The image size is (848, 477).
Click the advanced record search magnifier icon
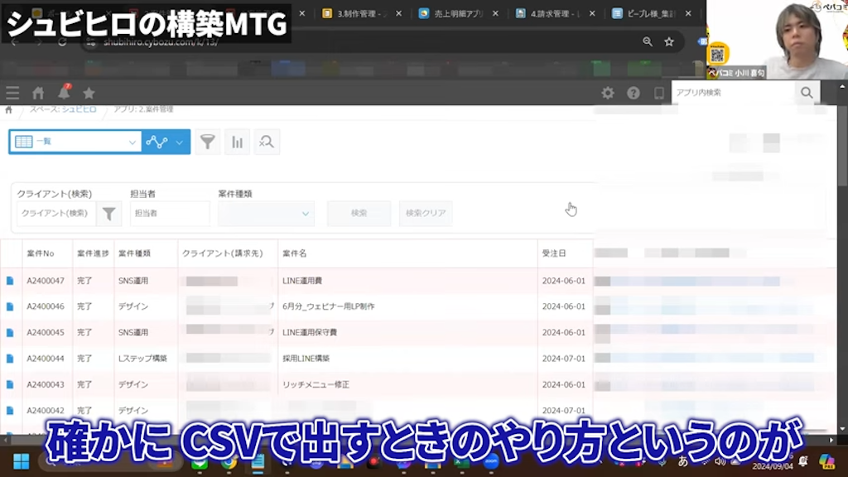pos(267,142)
